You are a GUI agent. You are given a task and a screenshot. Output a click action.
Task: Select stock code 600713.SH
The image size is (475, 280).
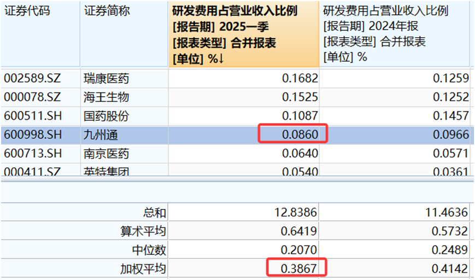coord(33,154)
